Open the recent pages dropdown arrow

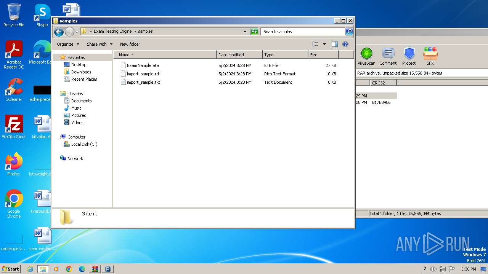point(77,32)
